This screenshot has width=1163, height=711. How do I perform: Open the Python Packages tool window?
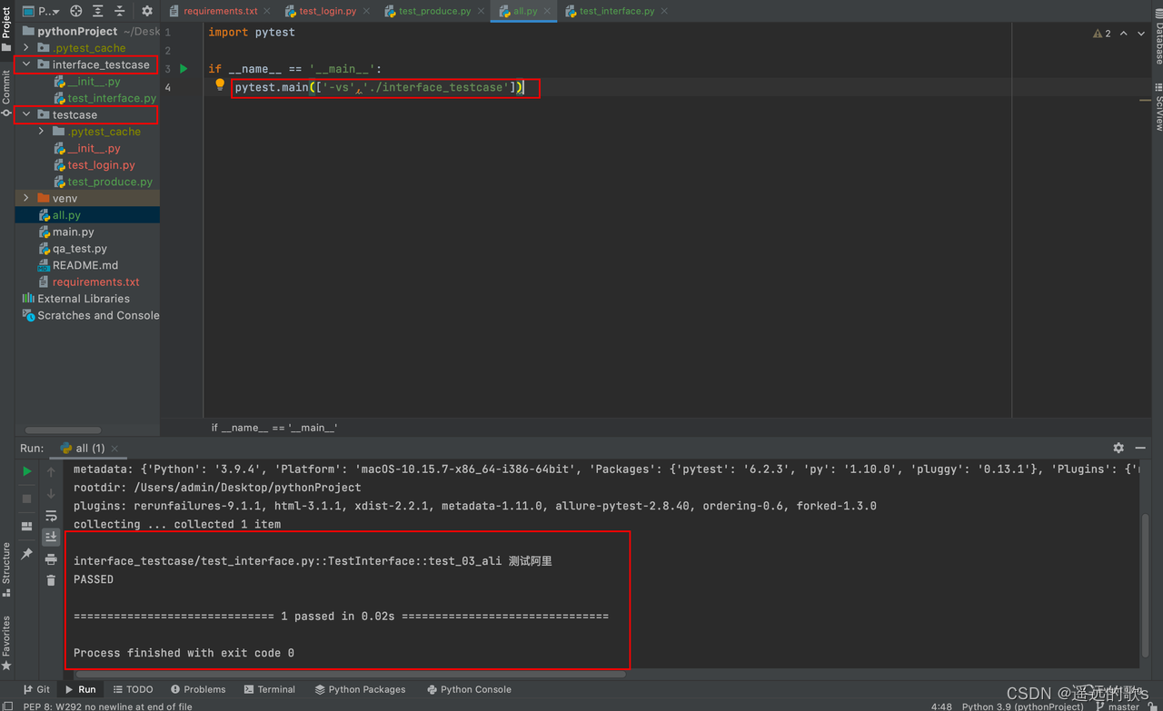(360, 689)
